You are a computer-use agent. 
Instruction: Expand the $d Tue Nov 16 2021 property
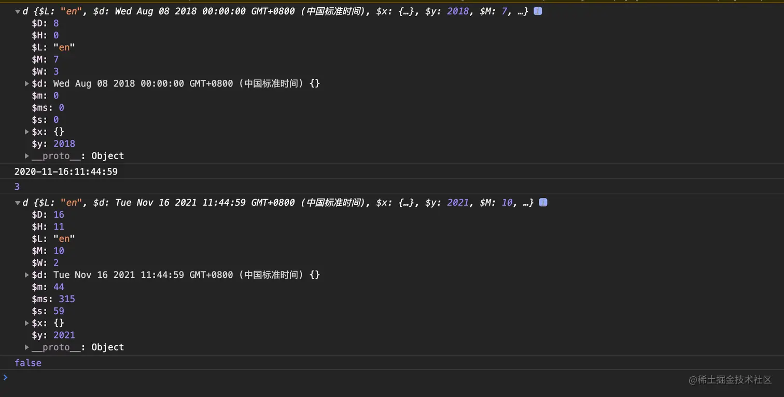pos(27,275)
